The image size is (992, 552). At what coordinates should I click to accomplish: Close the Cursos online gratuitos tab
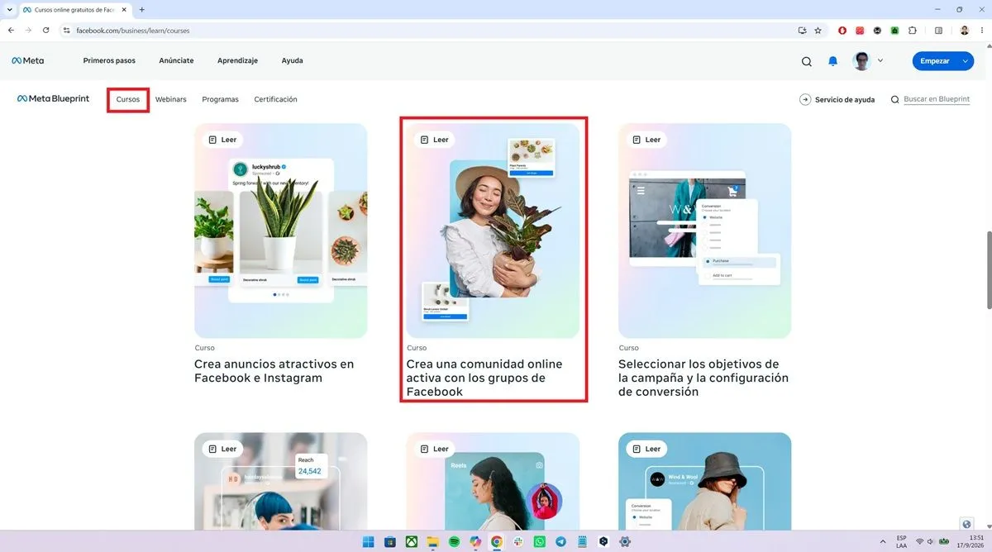click(124, 9)
